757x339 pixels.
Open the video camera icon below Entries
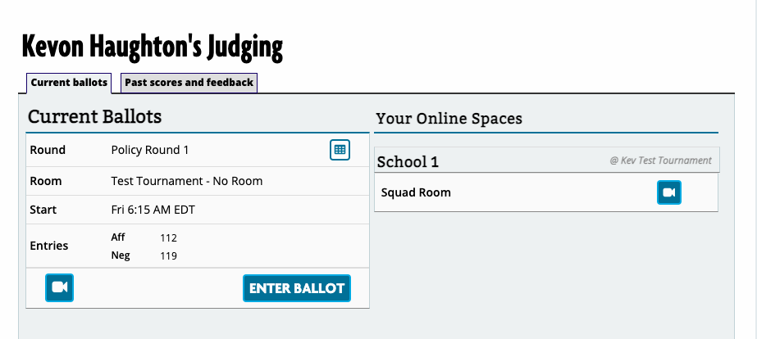tap(59, 287)
